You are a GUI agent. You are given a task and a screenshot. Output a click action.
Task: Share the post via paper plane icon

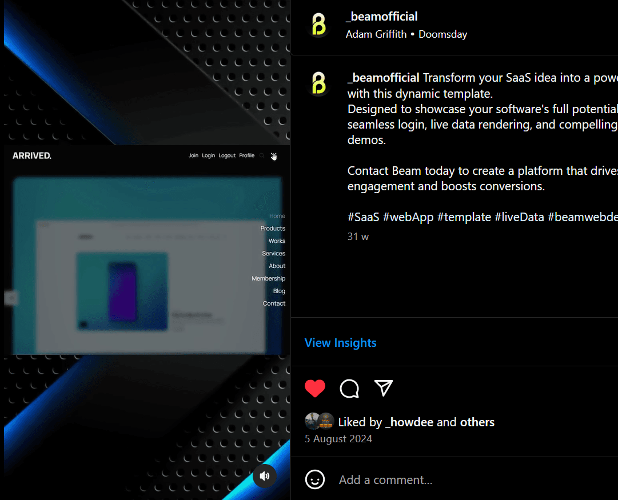click(384, 388)
